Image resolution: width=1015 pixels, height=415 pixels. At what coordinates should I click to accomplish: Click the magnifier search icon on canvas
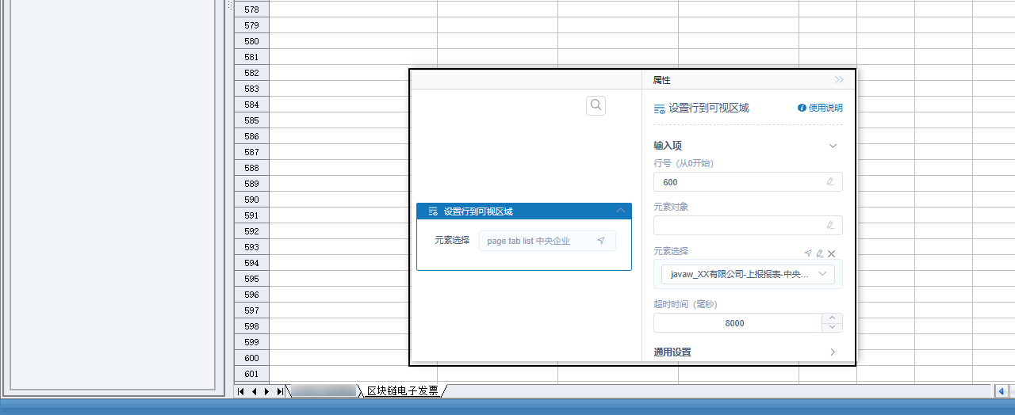point(596,105)
